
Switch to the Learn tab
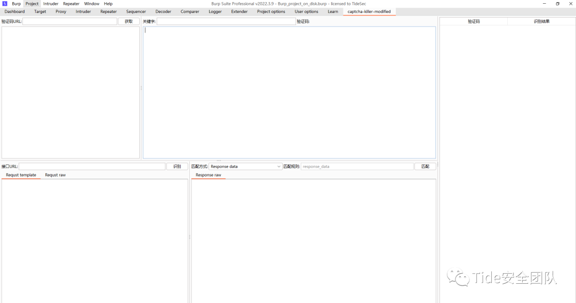coord(333,11)
